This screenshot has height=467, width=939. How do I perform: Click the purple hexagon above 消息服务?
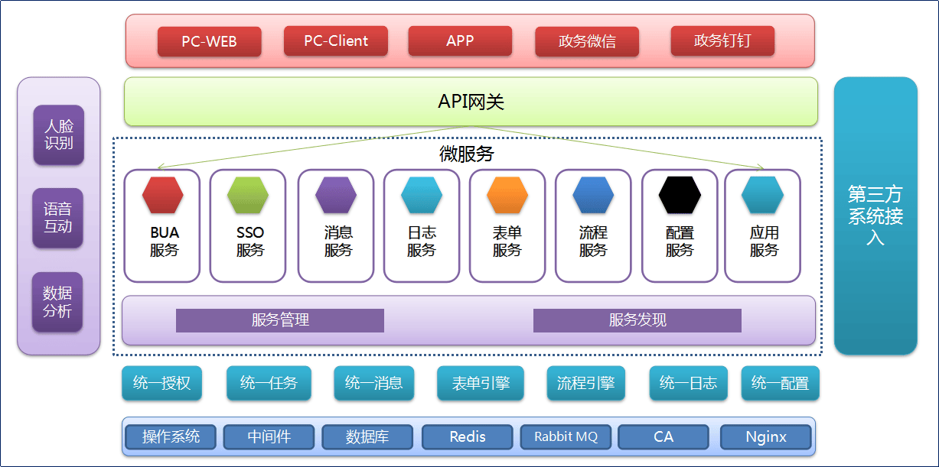(x=336, y=196)
